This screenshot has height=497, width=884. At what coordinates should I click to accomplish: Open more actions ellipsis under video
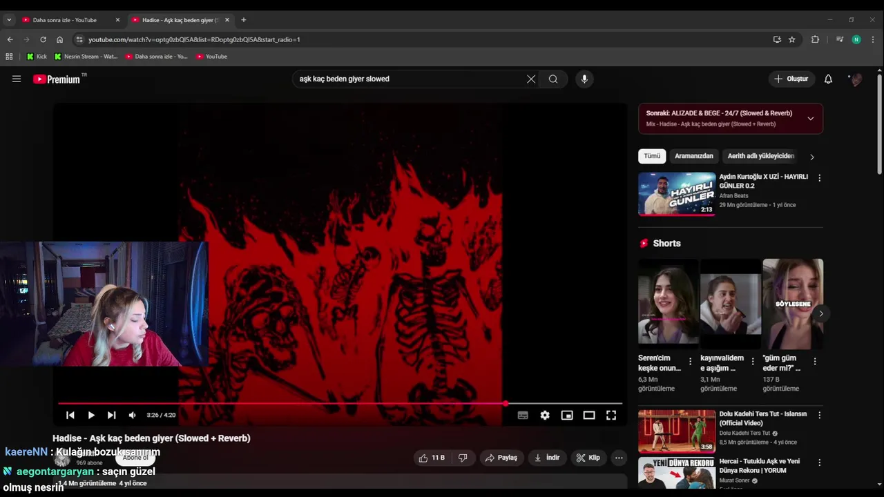pos(619,458)
